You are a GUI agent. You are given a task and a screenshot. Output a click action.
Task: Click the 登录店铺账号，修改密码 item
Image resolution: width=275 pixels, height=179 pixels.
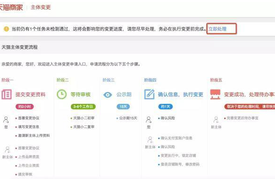[180, 164]
